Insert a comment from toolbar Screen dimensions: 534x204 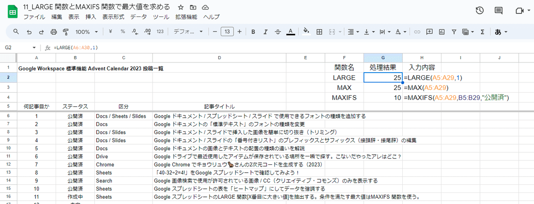click(429, 32)
